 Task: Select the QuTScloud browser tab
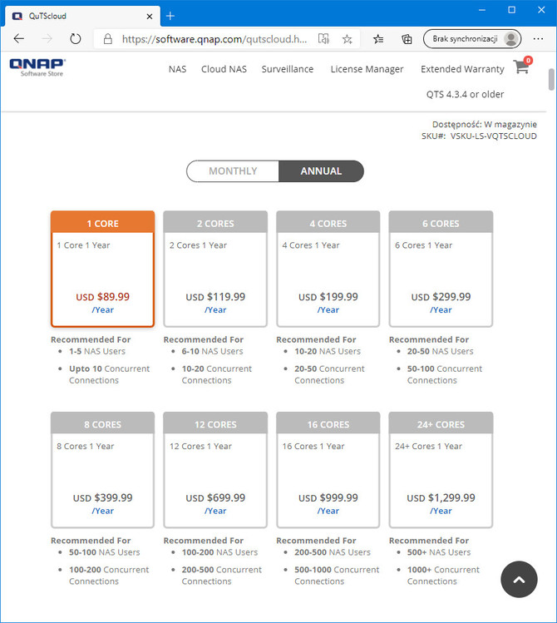[82, 17]
